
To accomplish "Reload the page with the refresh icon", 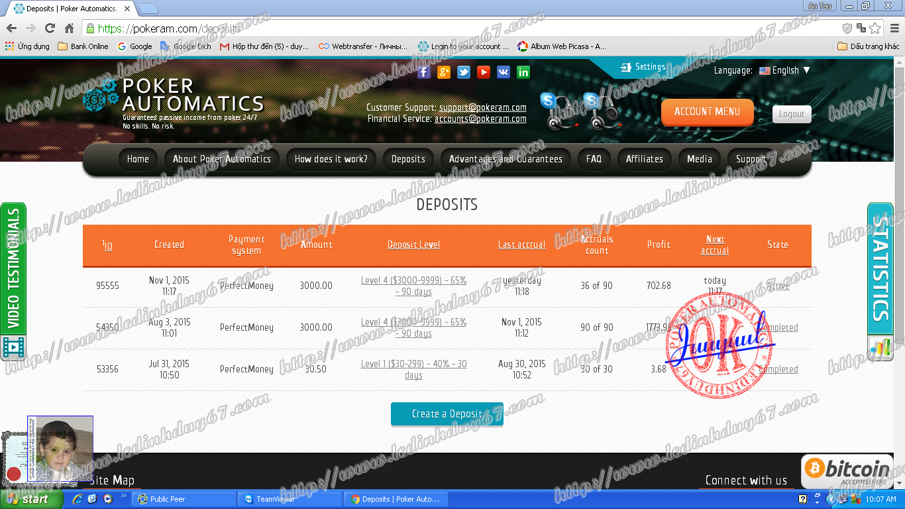I will [50, 28].
